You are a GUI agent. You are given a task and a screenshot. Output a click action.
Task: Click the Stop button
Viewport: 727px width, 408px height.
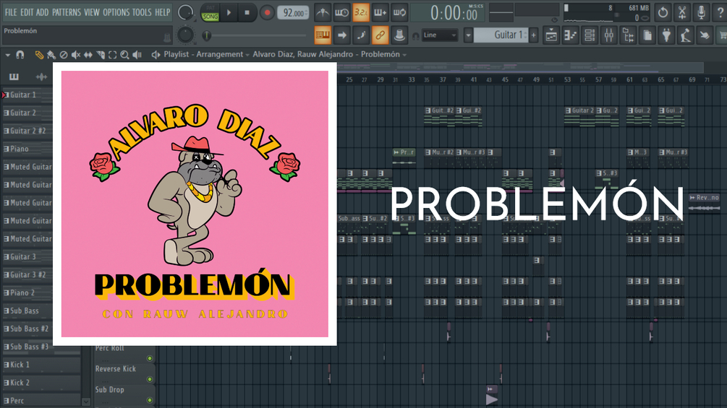[x=247, y=12]
